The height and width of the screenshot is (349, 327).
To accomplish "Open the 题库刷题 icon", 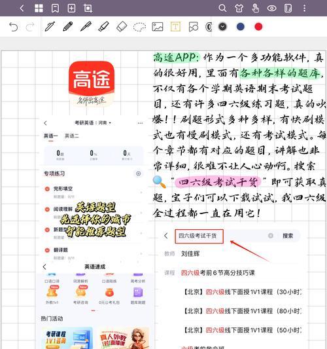I will 138,295.
